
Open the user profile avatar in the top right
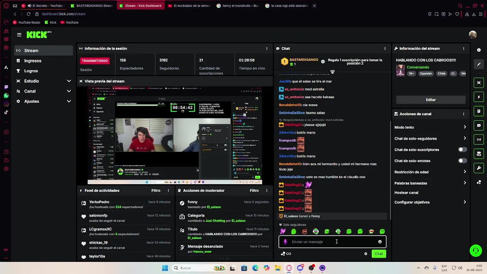[x=473, y=35]
